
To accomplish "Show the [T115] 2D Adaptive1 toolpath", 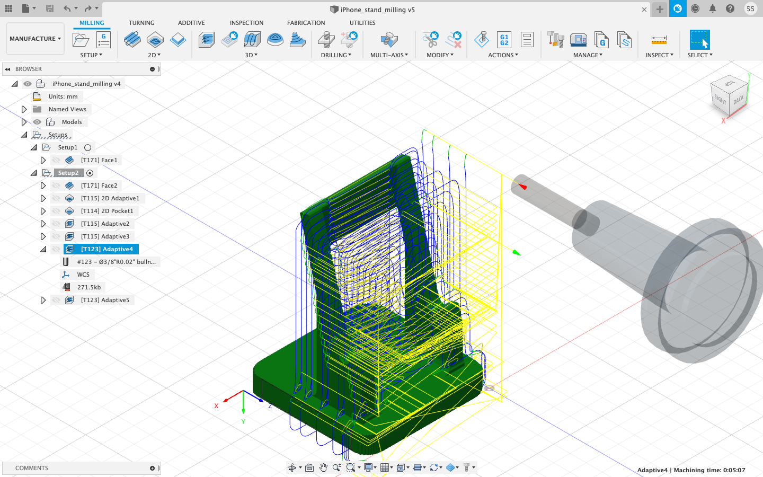I will (56, 198).
